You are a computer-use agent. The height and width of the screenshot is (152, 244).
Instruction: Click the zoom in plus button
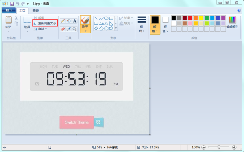234,147
